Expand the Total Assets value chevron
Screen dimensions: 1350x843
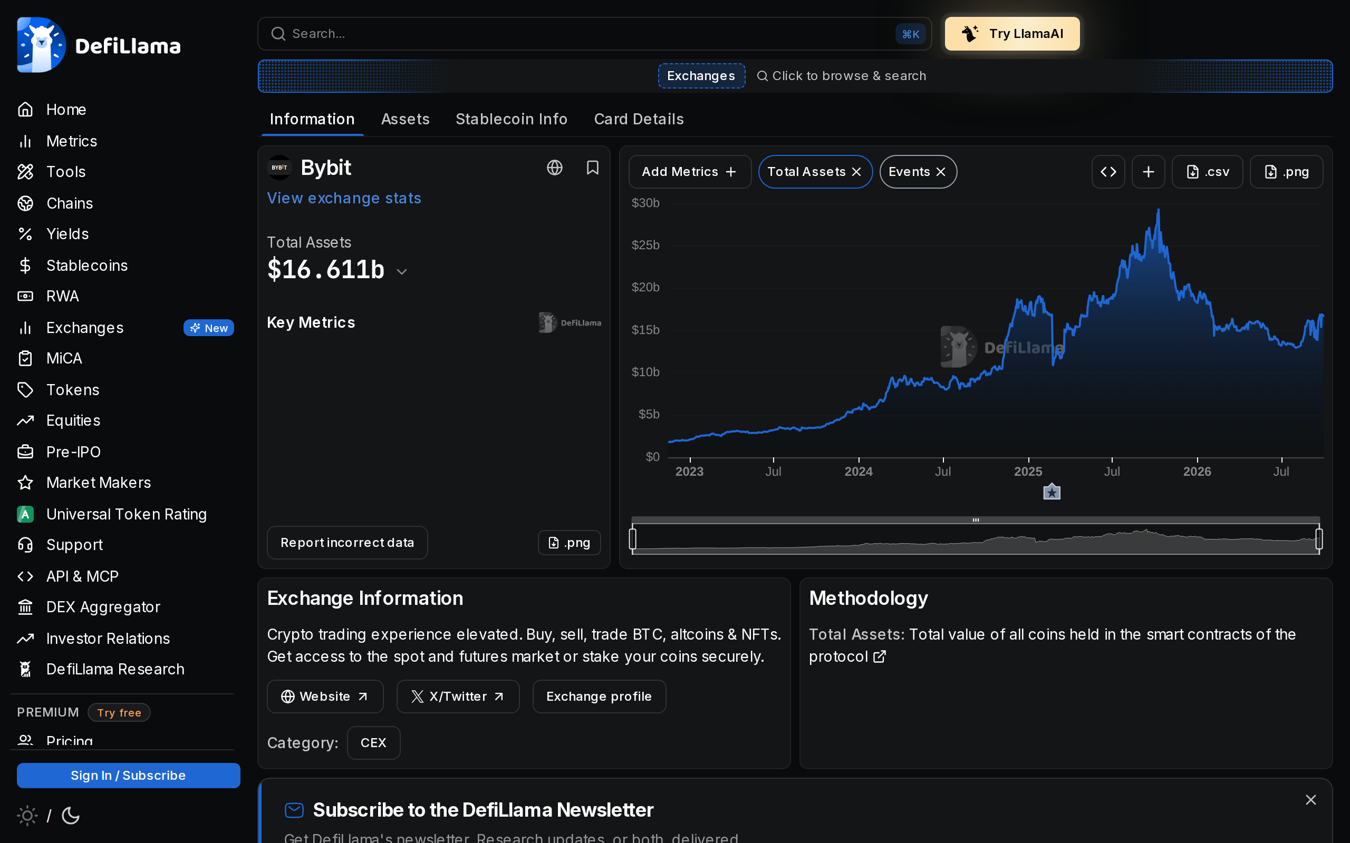(x=402, y=271)
